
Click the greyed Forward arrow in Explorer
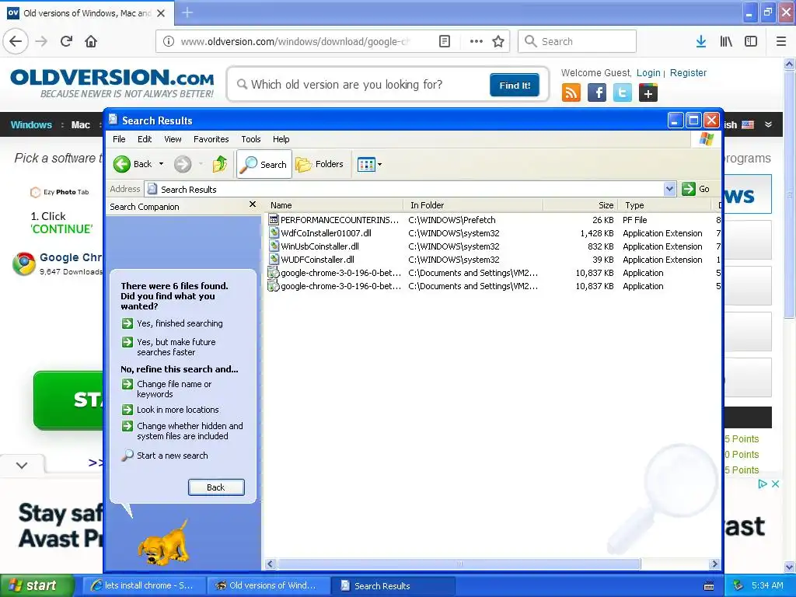[x=183, y=164]
